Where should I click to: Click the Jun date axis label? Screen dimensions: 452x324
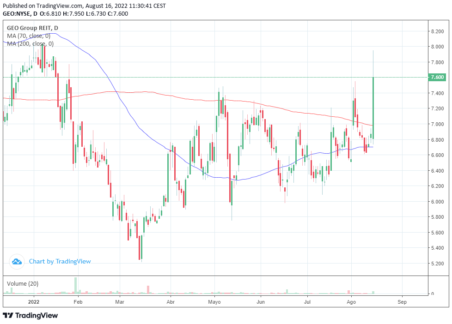pyautogui.click(x=261, y=302)
